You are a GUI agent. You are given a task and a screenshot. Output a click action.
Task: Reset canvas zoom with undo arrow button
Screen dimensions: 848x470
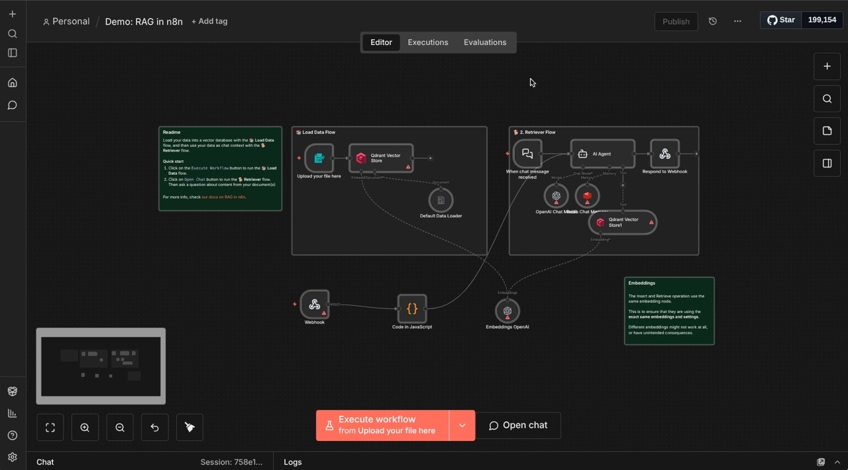(x=154, y=428)
